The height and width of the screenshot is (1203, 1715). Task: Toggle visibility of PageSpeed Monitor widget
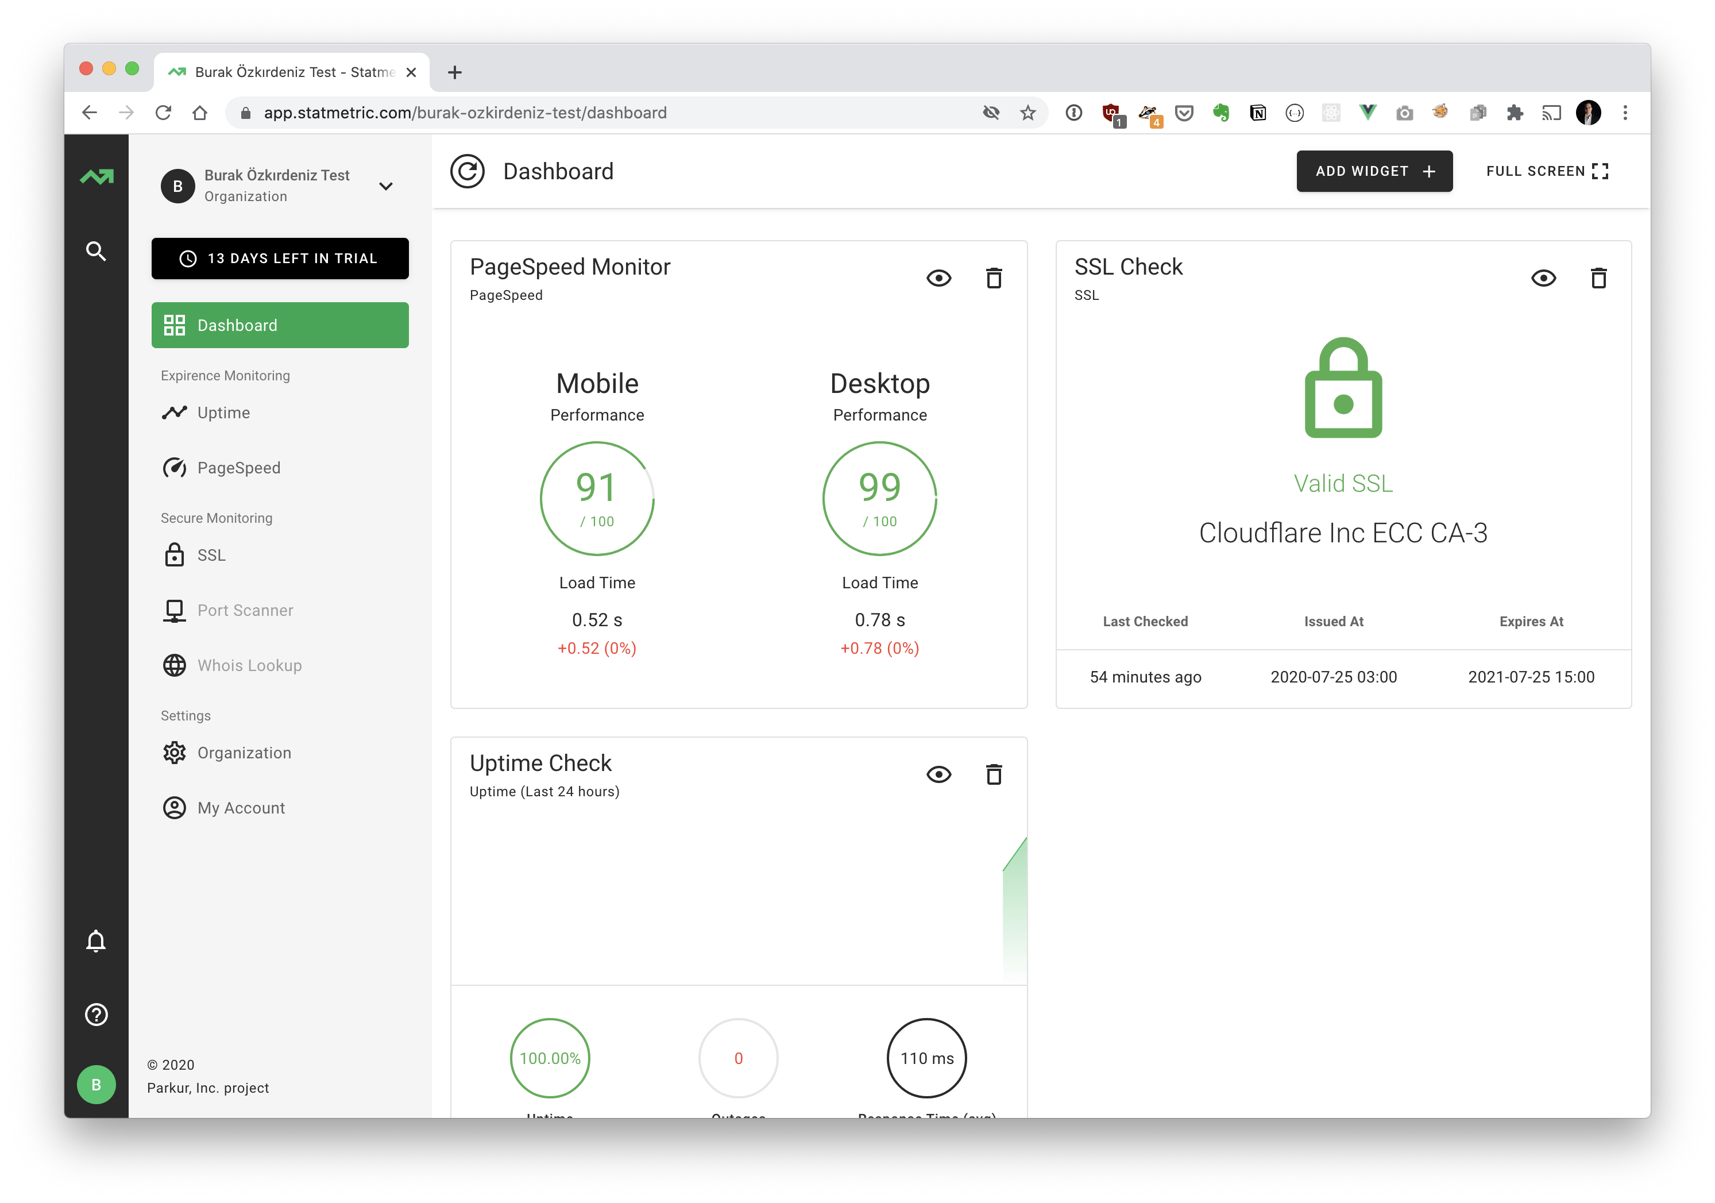[x=938, y=279]
